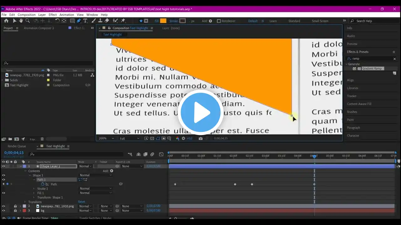Image resolution: width=401 pixels, height=225 pixels.
Task: Open the 200% magnification dropdown
Action: (107, 138)
